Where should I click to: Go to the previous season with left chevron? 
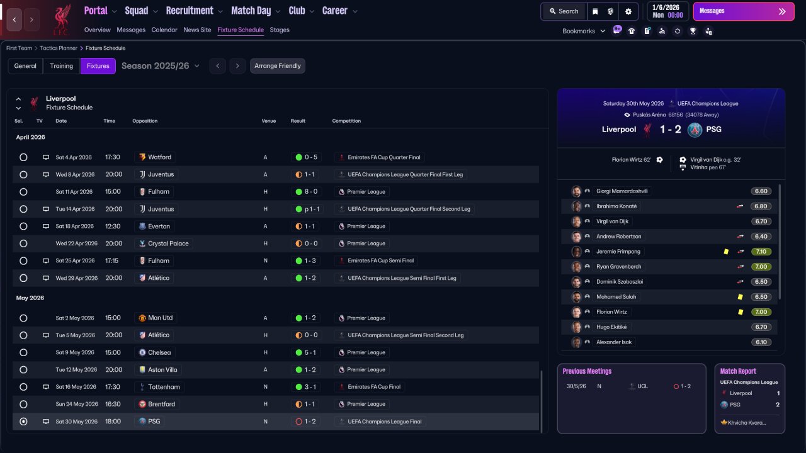(x=217, y=66)
